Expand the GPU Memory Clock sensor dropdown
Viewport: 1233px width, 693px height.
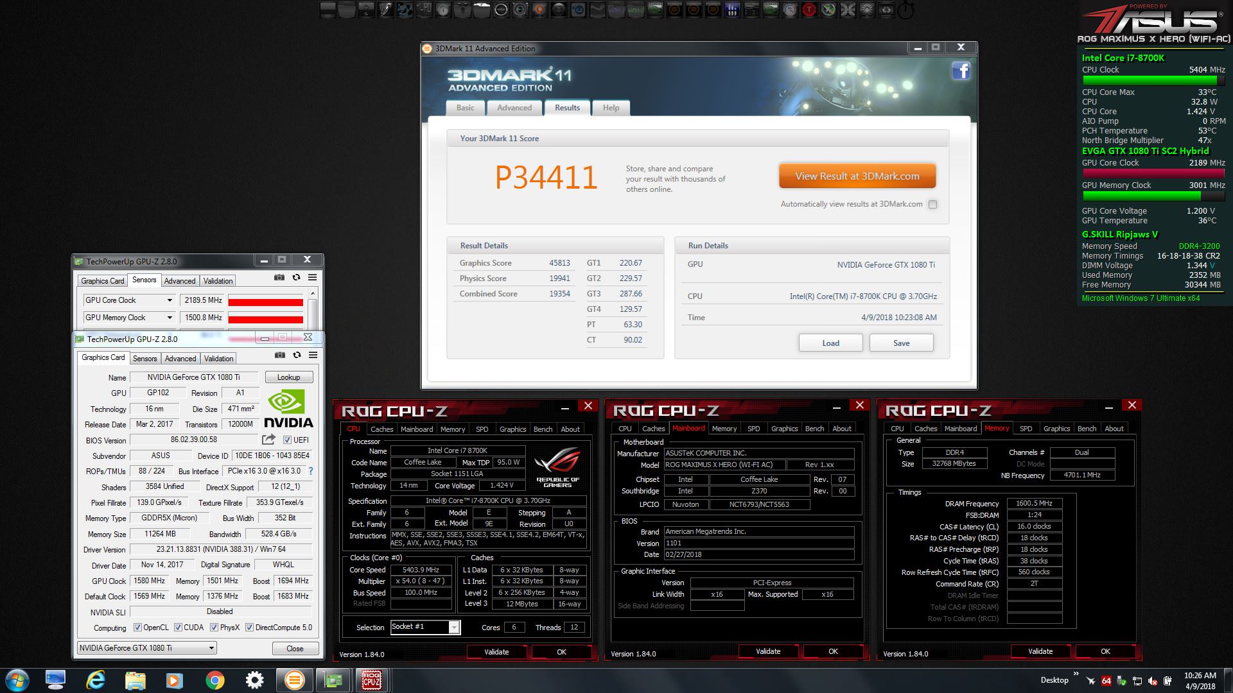pyautogui.click(x=170, y=318)
